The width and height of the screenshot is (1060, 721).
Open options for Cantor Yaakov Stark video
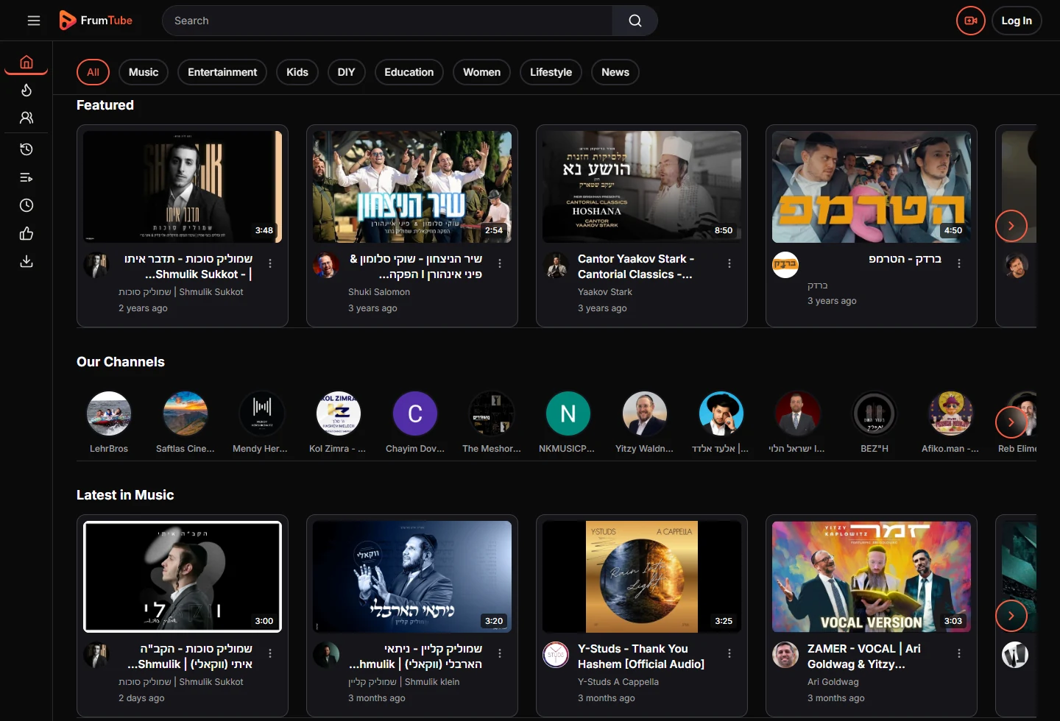point(729,263)
